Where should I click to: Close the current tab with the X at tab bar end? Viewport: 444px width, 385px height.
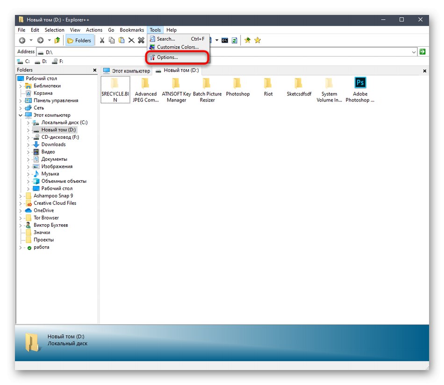424,71
